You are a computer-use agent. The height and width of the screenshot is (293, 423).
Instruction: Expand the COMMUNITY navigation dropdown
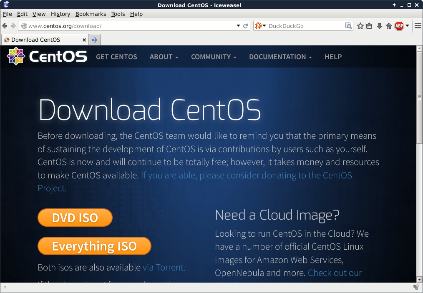pyautogui.click(x=214, y=57)
